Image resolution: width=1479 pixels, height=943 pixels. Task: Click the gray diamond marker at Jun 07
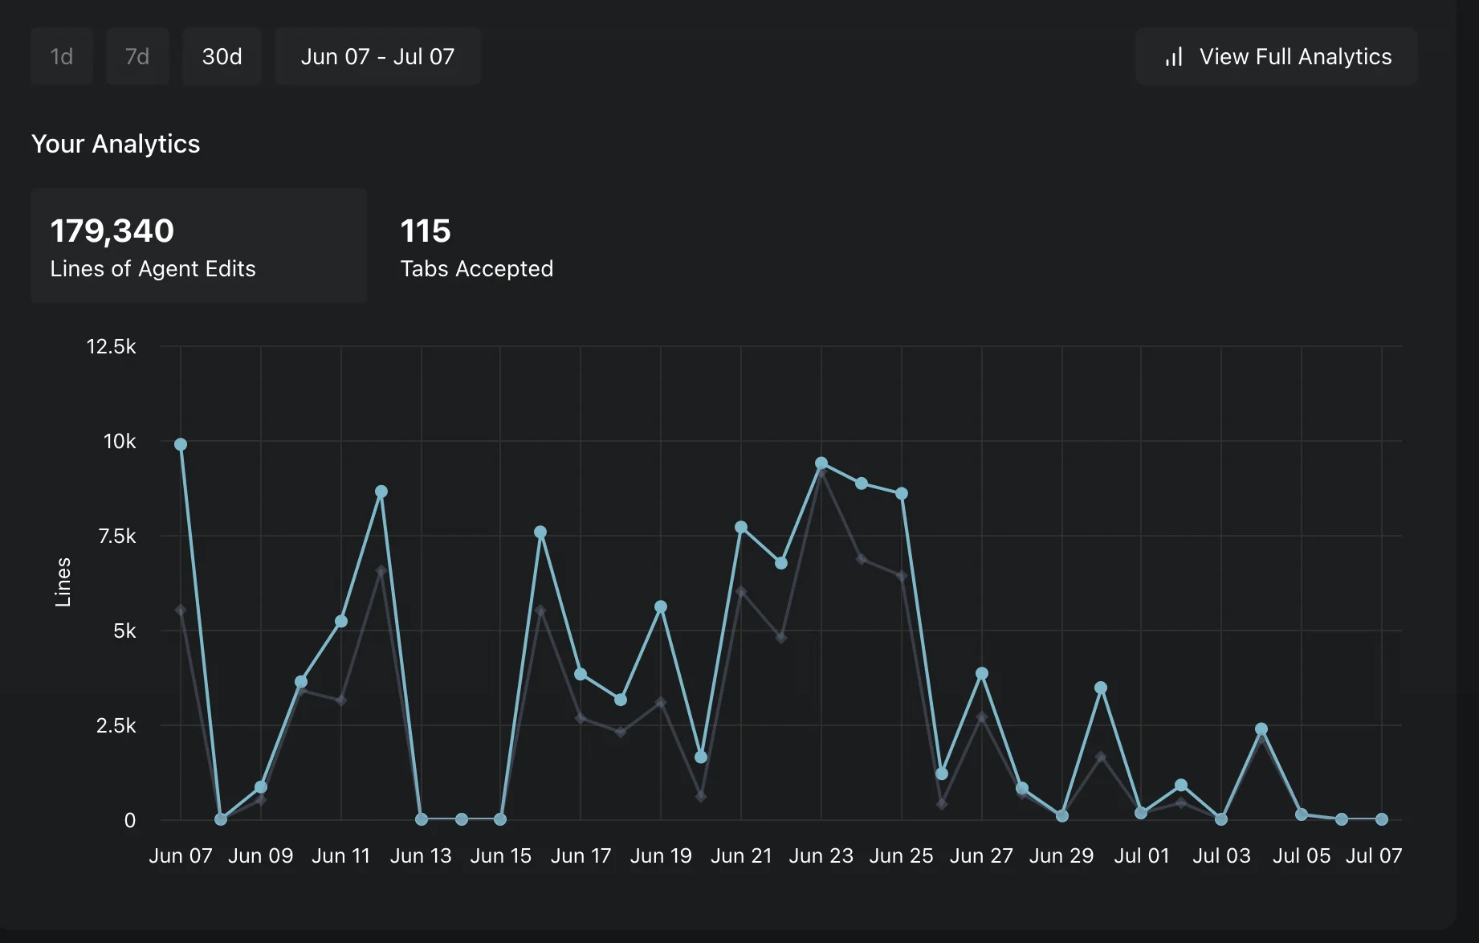[181, 610]
